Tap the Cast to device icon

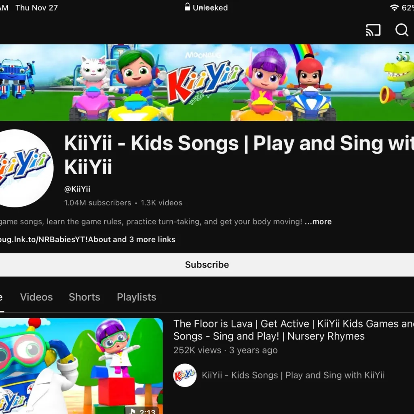coord(373,30)
